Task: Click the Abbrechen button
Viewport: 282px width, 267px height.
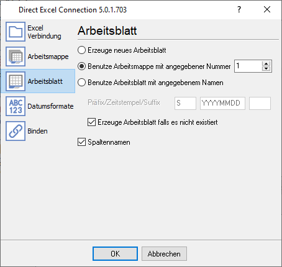Action: pos(164,253)
